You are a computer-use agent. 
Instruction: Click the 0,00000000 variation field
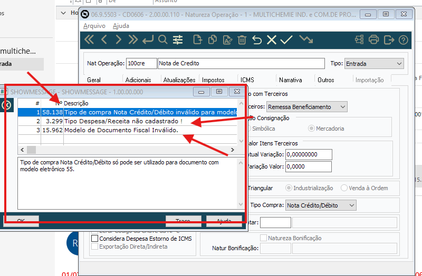click(x=309, y=154)
